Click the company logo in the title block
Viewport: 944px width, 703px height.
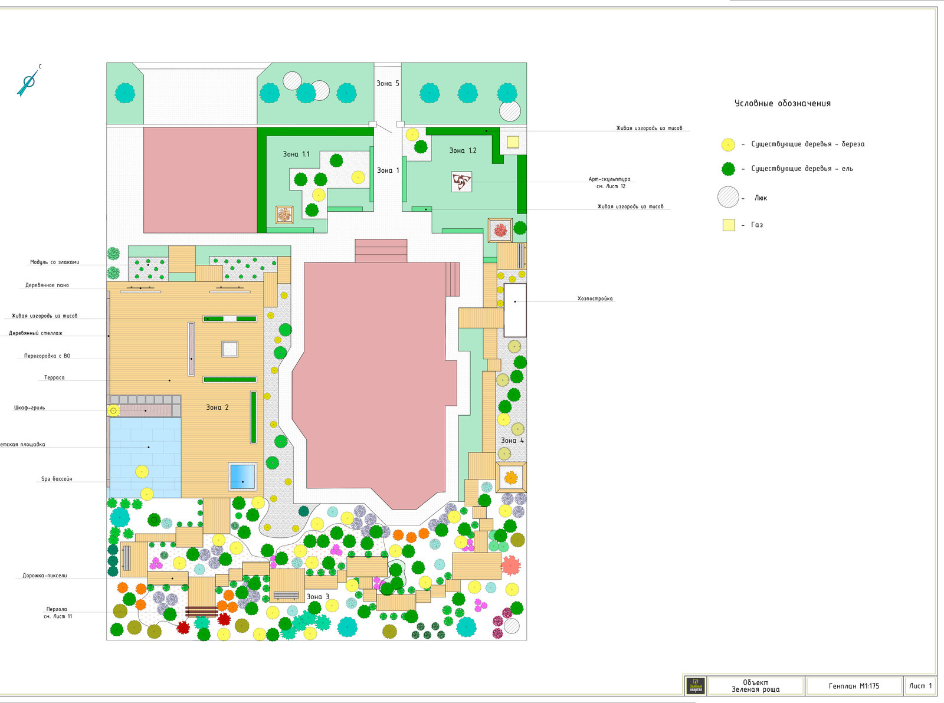tap(696, 686)
